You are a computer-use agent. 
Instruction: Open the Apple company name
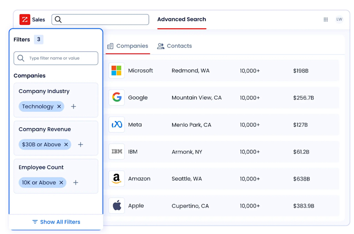[x=136, y=206]
